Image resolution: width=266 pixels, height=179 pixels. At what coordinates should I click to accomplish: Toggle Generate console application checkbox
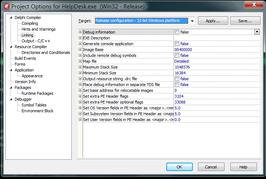(177, 44)
